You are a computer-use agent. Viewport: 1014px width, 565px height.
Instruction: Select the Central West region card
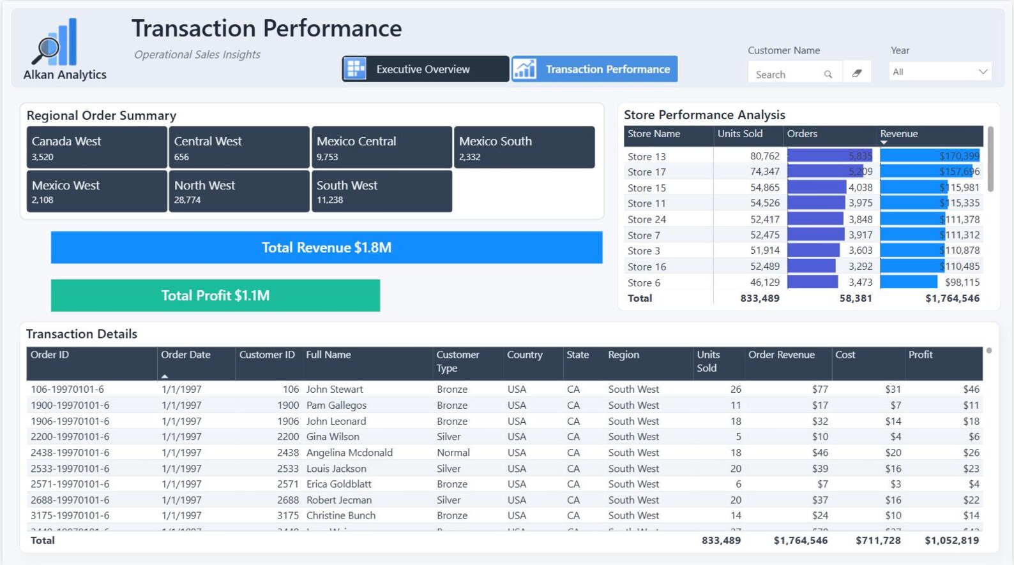coord(239,147)
